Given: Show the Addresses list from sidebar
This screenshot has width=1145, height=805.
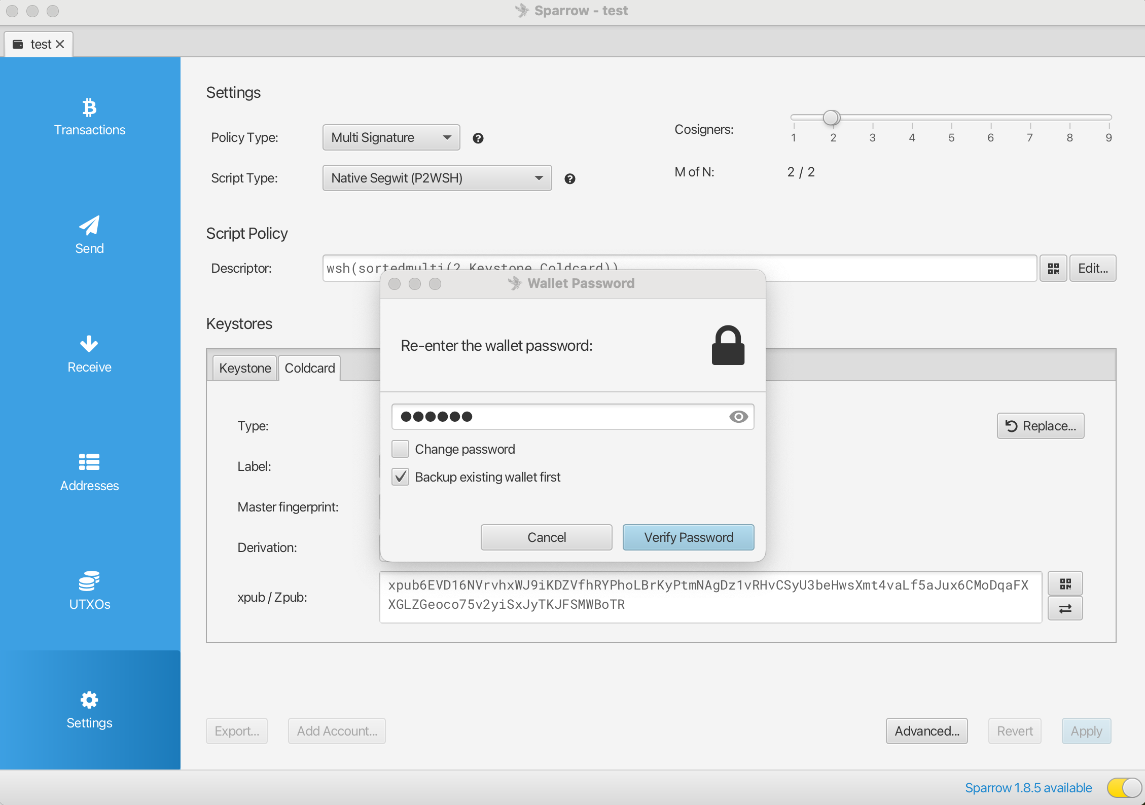Looking at the screenshot, I should click(x=90, y=472).
